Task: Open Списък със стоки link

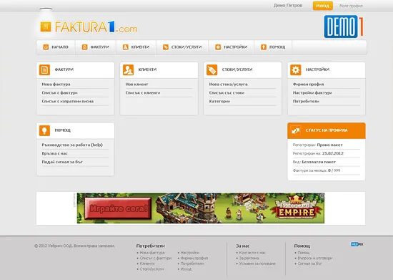Action: pos(227,92)
